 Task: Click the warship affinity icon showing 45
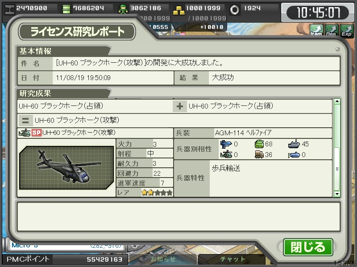[x=294, y=144]
